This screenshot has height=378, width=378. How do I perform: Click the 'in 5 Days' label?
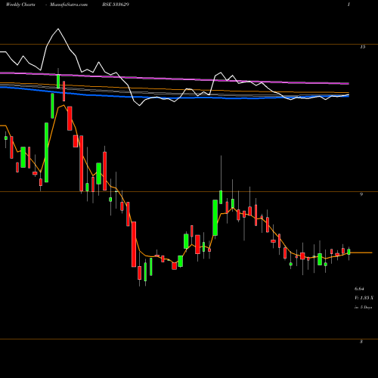(363, 307)
